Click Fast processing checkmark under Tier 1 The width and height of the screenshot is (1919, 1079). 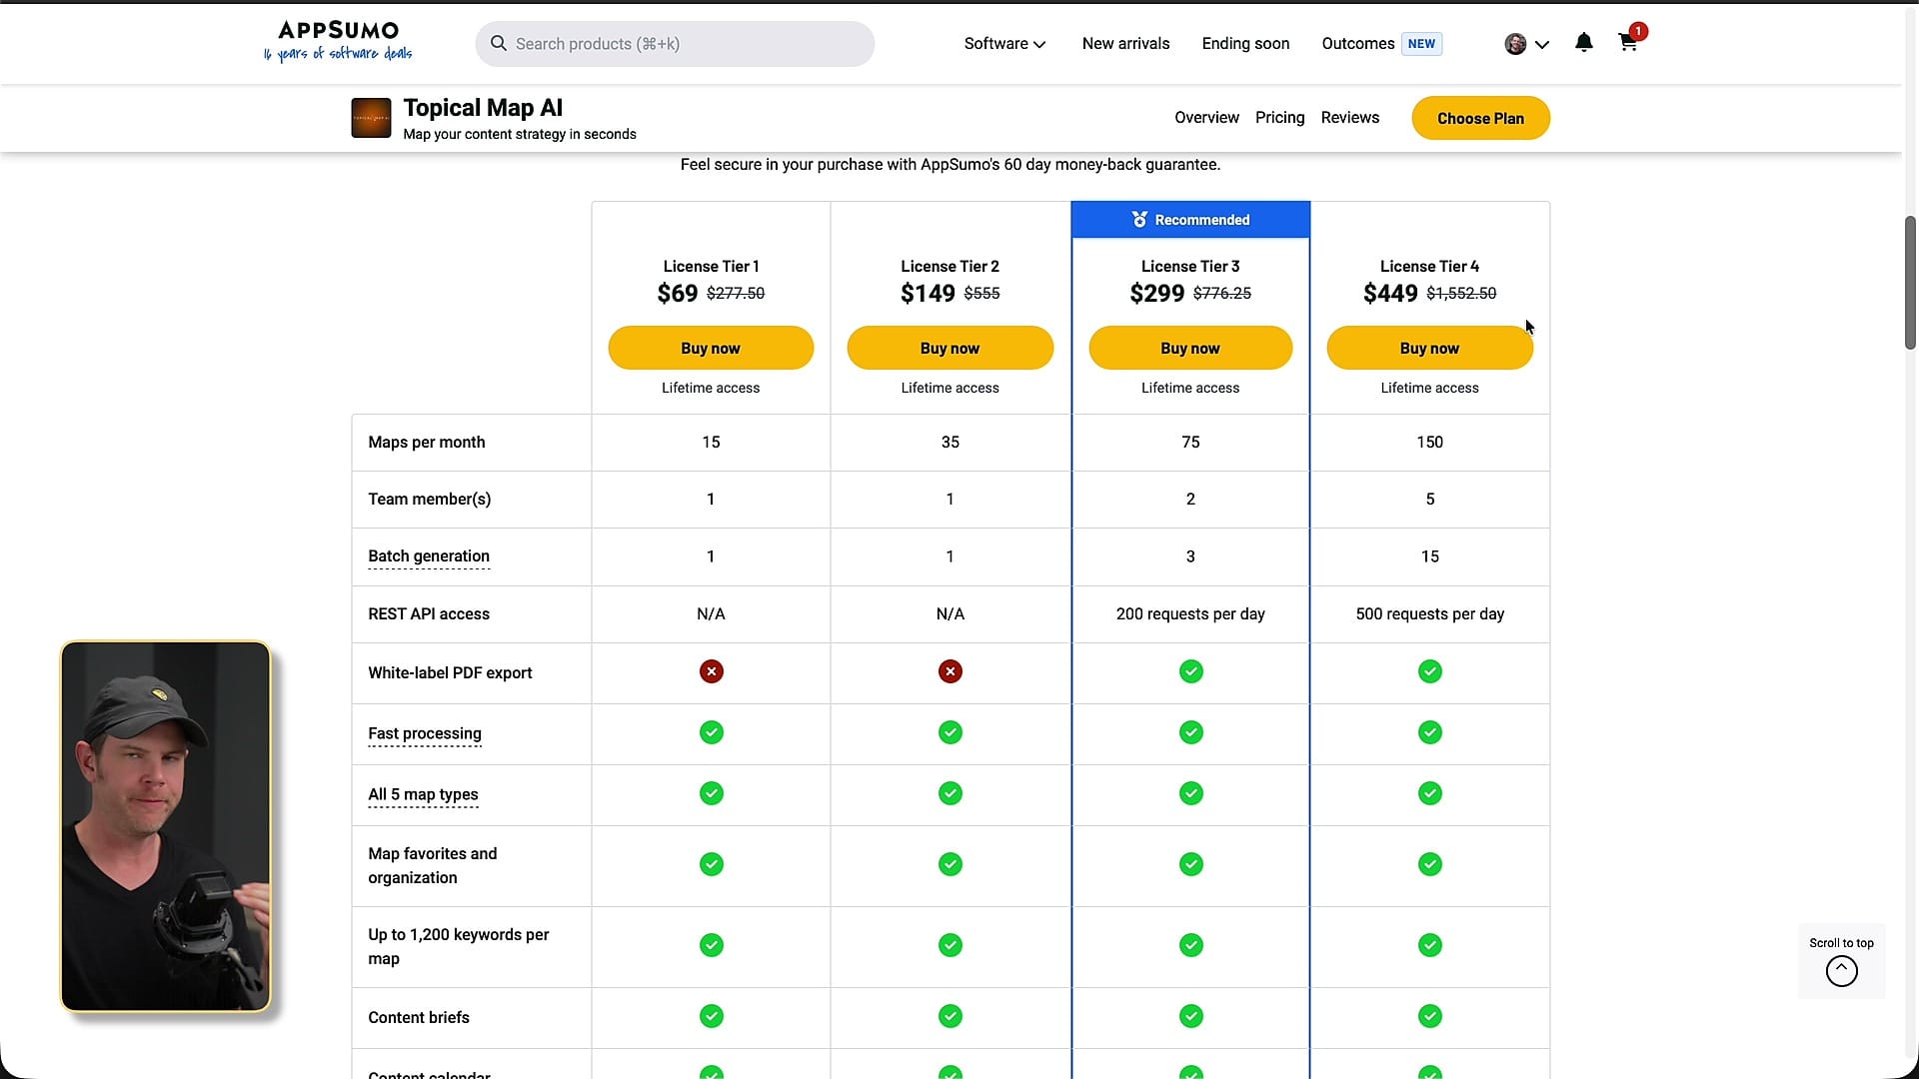pos(711,732)
